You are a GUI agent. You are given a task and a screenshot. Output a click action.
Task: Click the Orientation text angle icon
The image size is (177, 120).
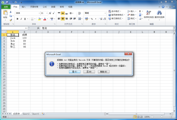point(71,13)
